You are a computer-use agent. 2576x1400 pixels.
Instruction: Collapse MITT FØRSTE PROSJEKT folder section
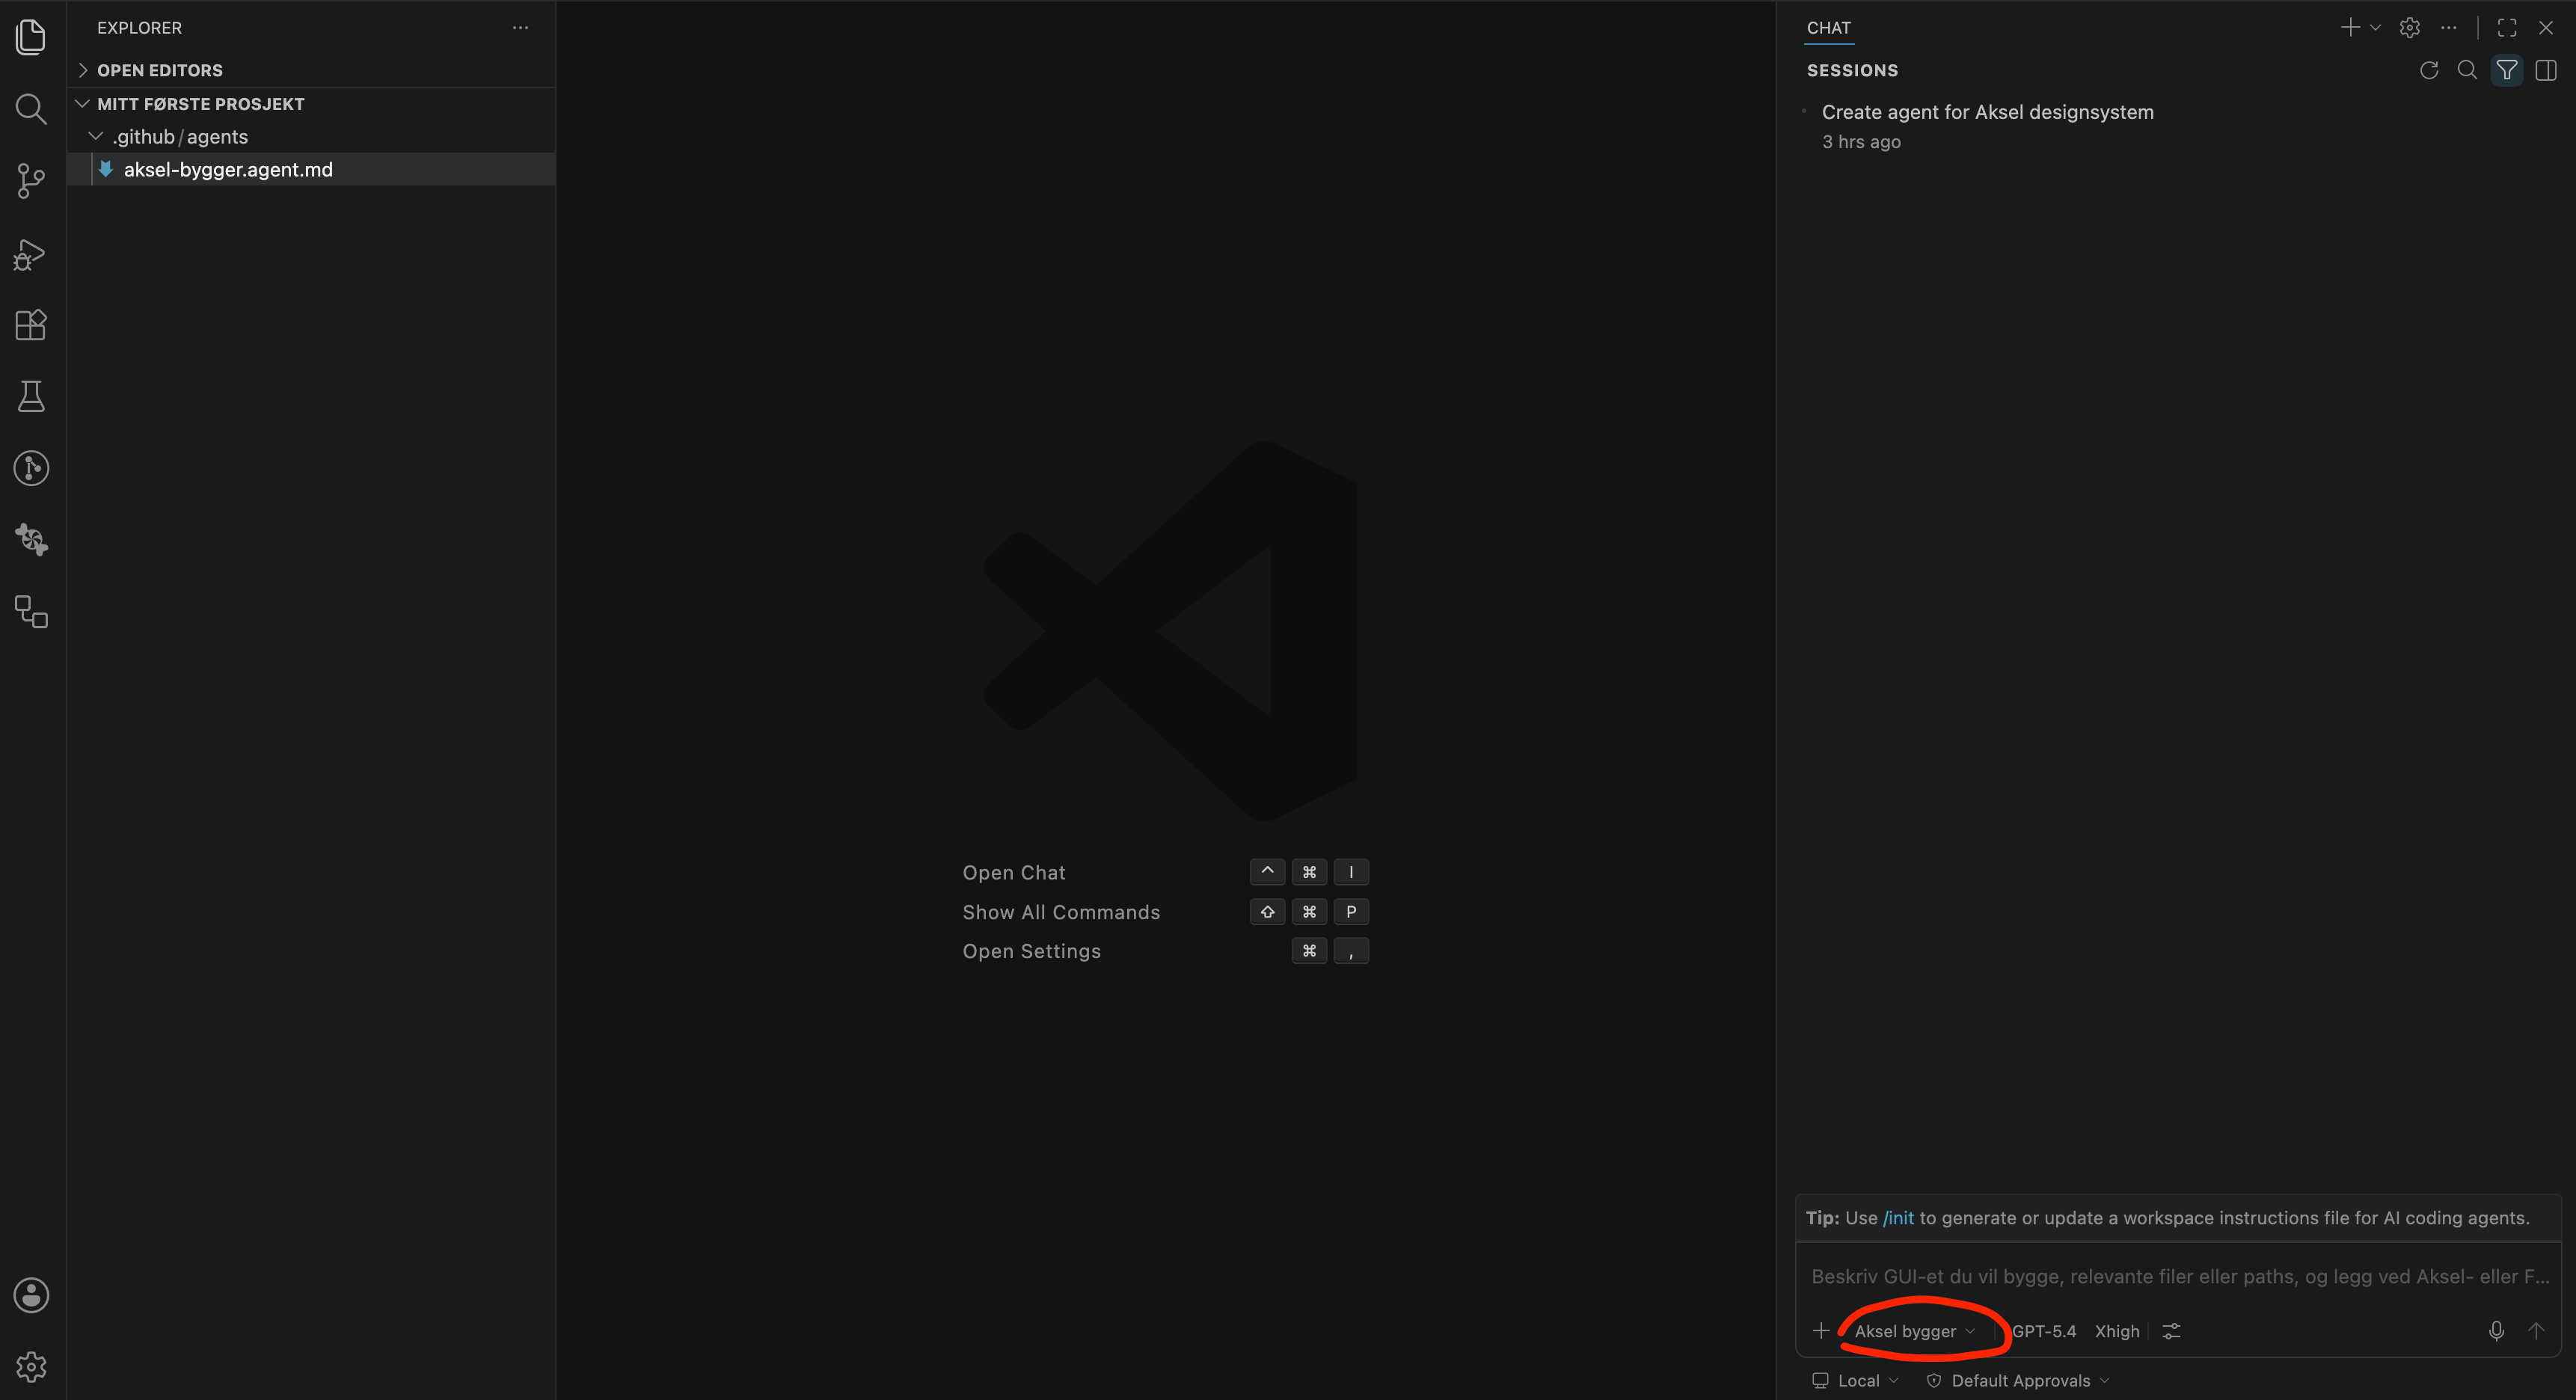click(x=311, y=104)
